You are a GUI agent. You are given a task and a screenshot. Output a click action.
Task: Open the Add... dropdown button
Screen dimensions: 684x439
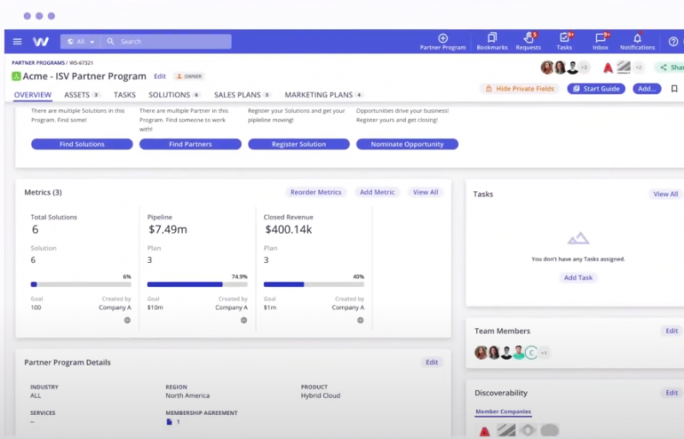pos(646,89)
